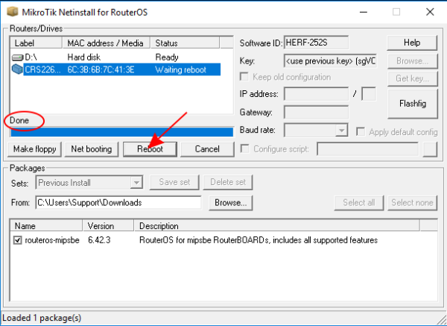The image size is (447, 326).
Task: Browse for the packages folder
Action: click(230, 202)
